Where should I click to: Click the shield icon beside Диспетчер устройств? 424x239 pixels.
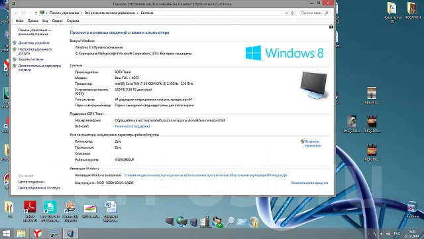(15, 42)
